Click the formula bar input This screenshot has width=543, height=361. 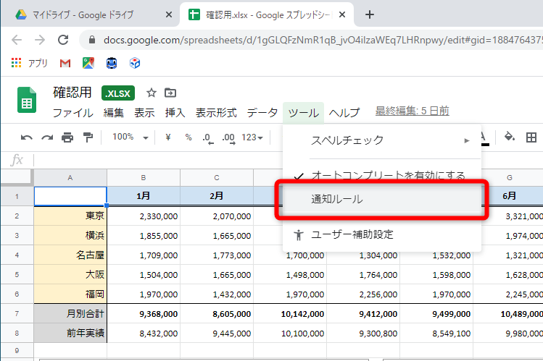coord(287,161)
